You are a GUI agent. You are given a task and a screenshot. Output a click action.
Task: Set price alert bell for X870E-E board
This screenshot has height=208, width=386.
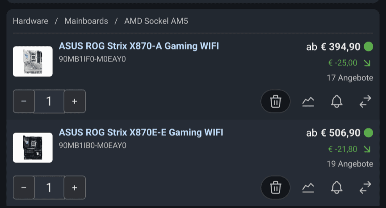tap(336, 187)
